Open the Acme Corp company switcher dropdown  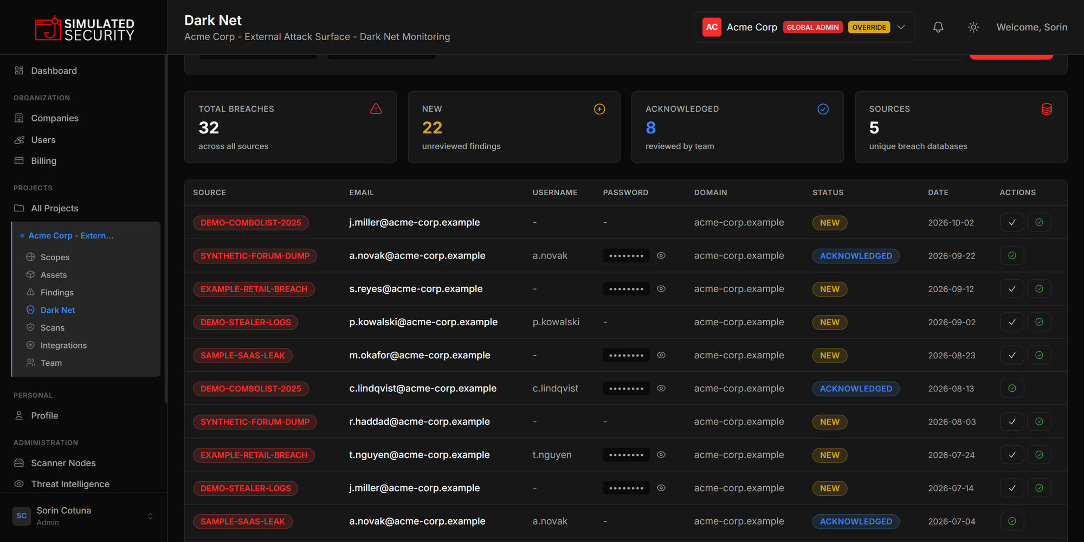(804, 27)
